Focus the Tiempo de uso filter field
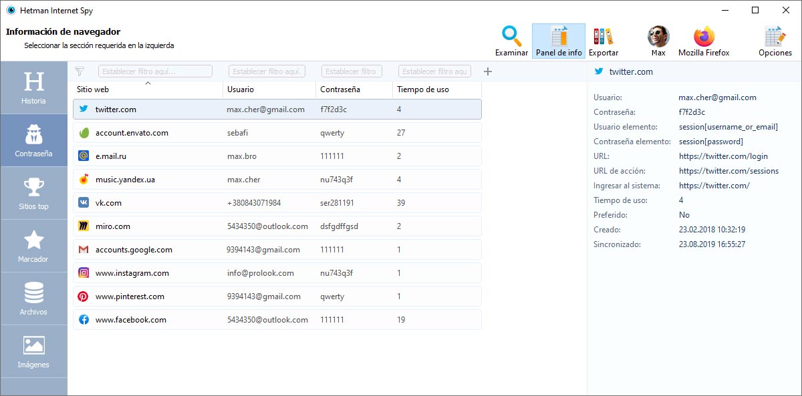This screenshot has height=396, width=802. tap(434, 71)
